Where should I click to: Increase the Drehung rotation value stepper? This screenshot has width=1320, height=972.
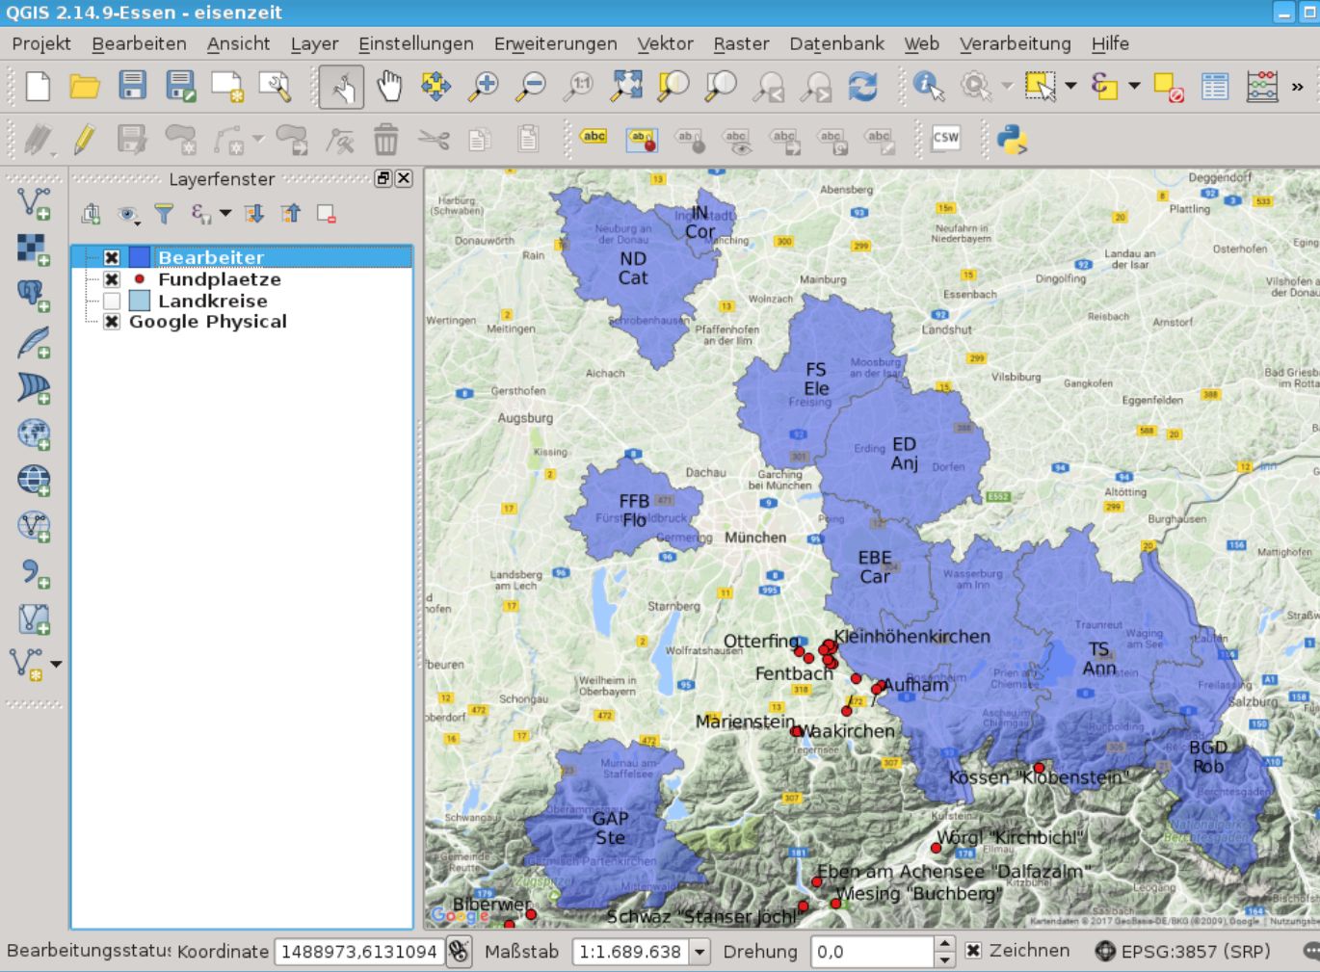[945, 944]
